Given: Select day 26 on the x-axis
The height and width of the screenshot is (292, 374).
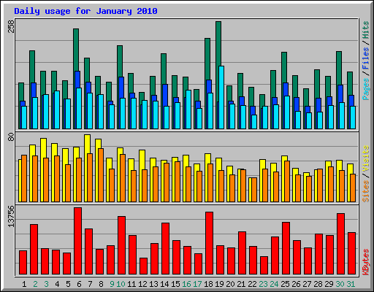Looking at the screenshot, I should pos(296,284).
